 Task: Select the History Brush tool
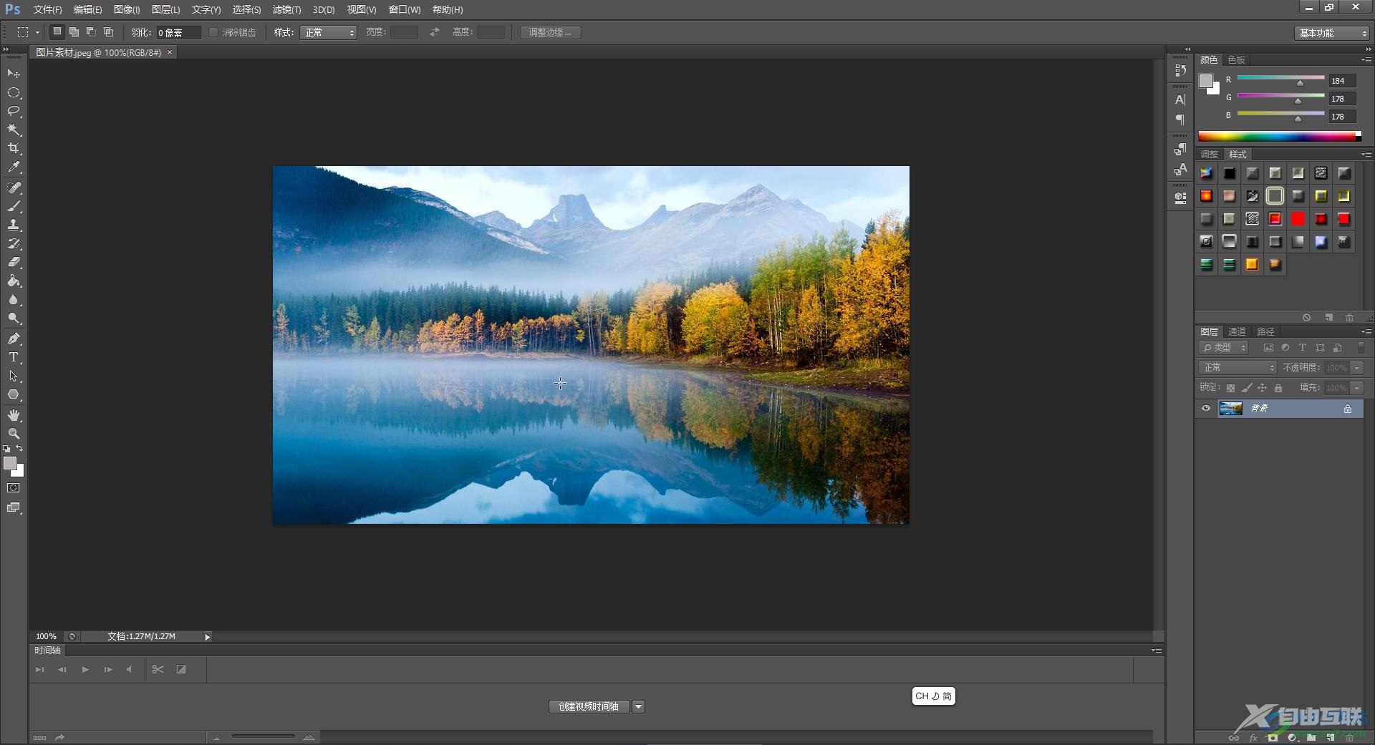click(14, 243)
